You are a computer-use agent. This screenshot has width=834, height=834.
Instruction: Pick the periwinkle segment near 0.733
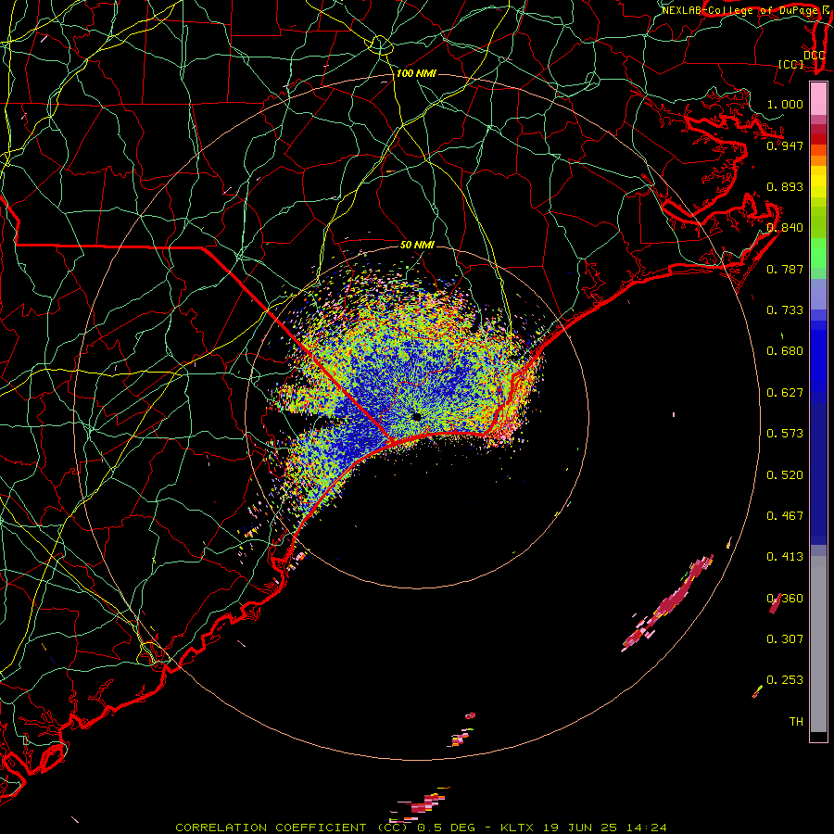[x=818, y=294]
